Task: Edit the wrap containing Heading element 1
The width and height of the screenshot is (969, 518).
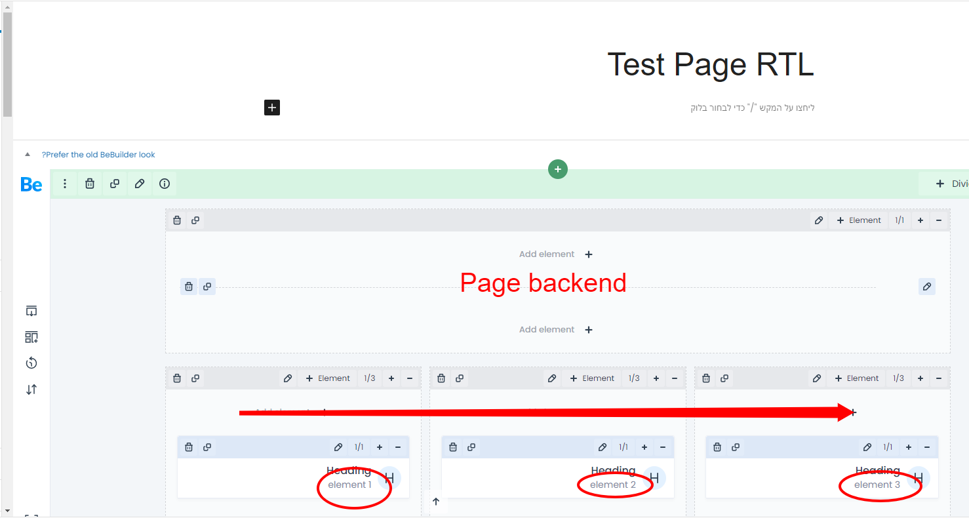Action: (288, 378)
